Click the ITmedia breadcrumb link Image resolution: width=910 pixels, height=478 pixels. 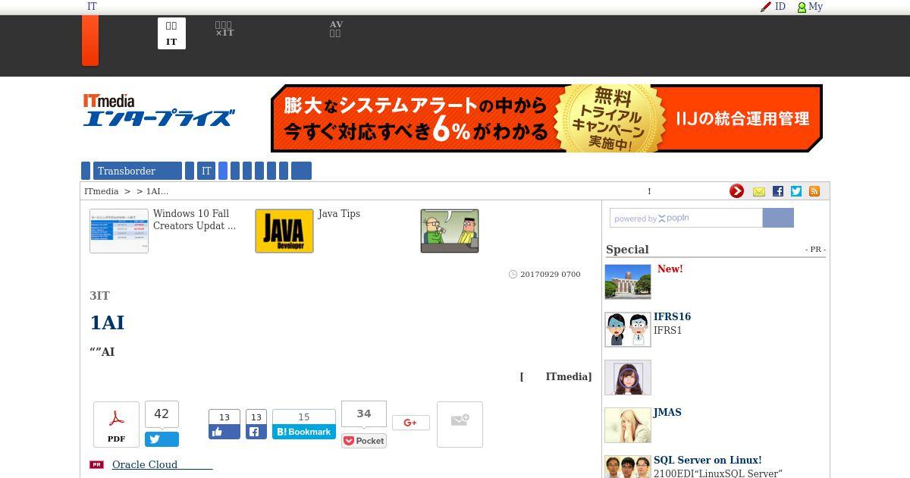101,191
